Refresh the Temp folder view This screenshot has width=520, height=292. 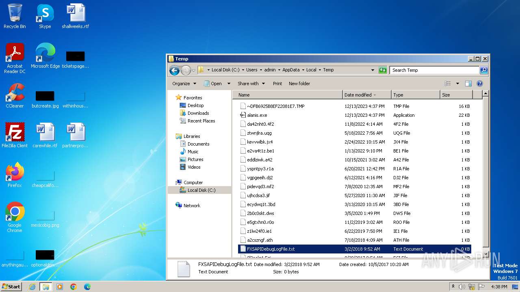[383, 70]
